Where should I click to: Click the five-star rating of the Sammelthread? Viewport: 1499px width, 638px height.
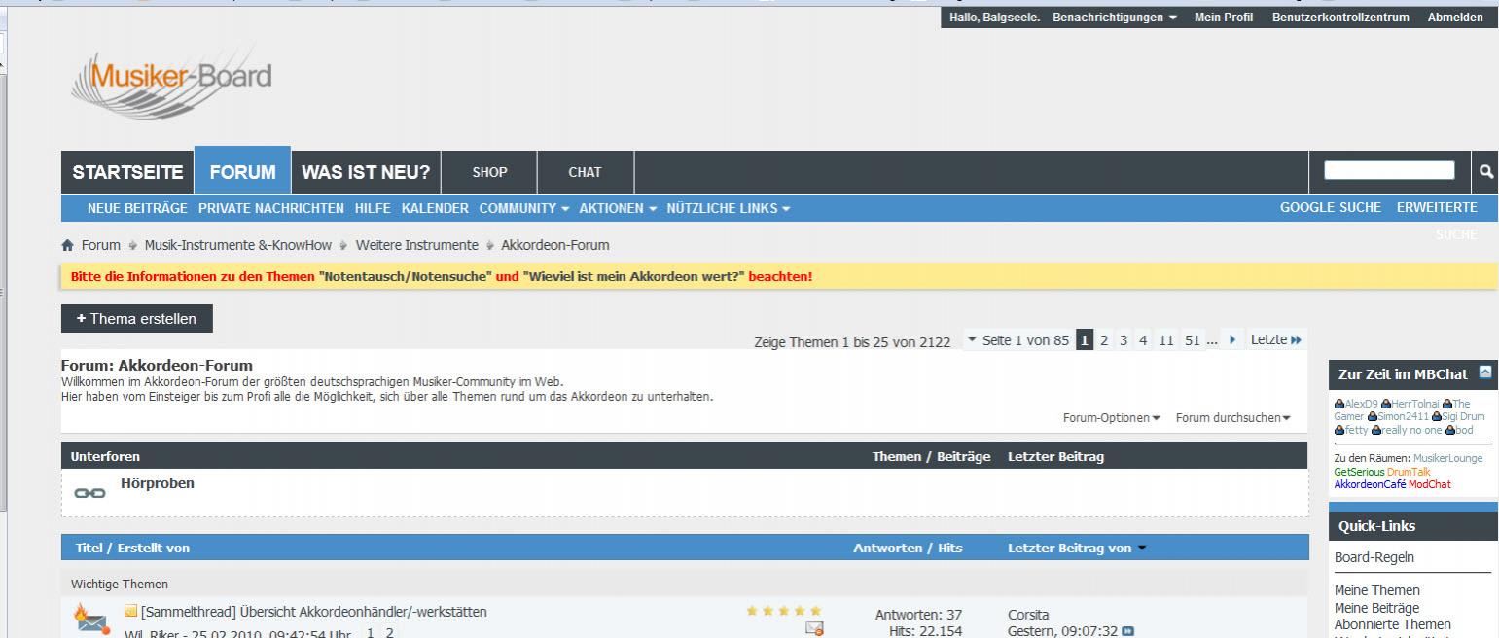point(784,611)
